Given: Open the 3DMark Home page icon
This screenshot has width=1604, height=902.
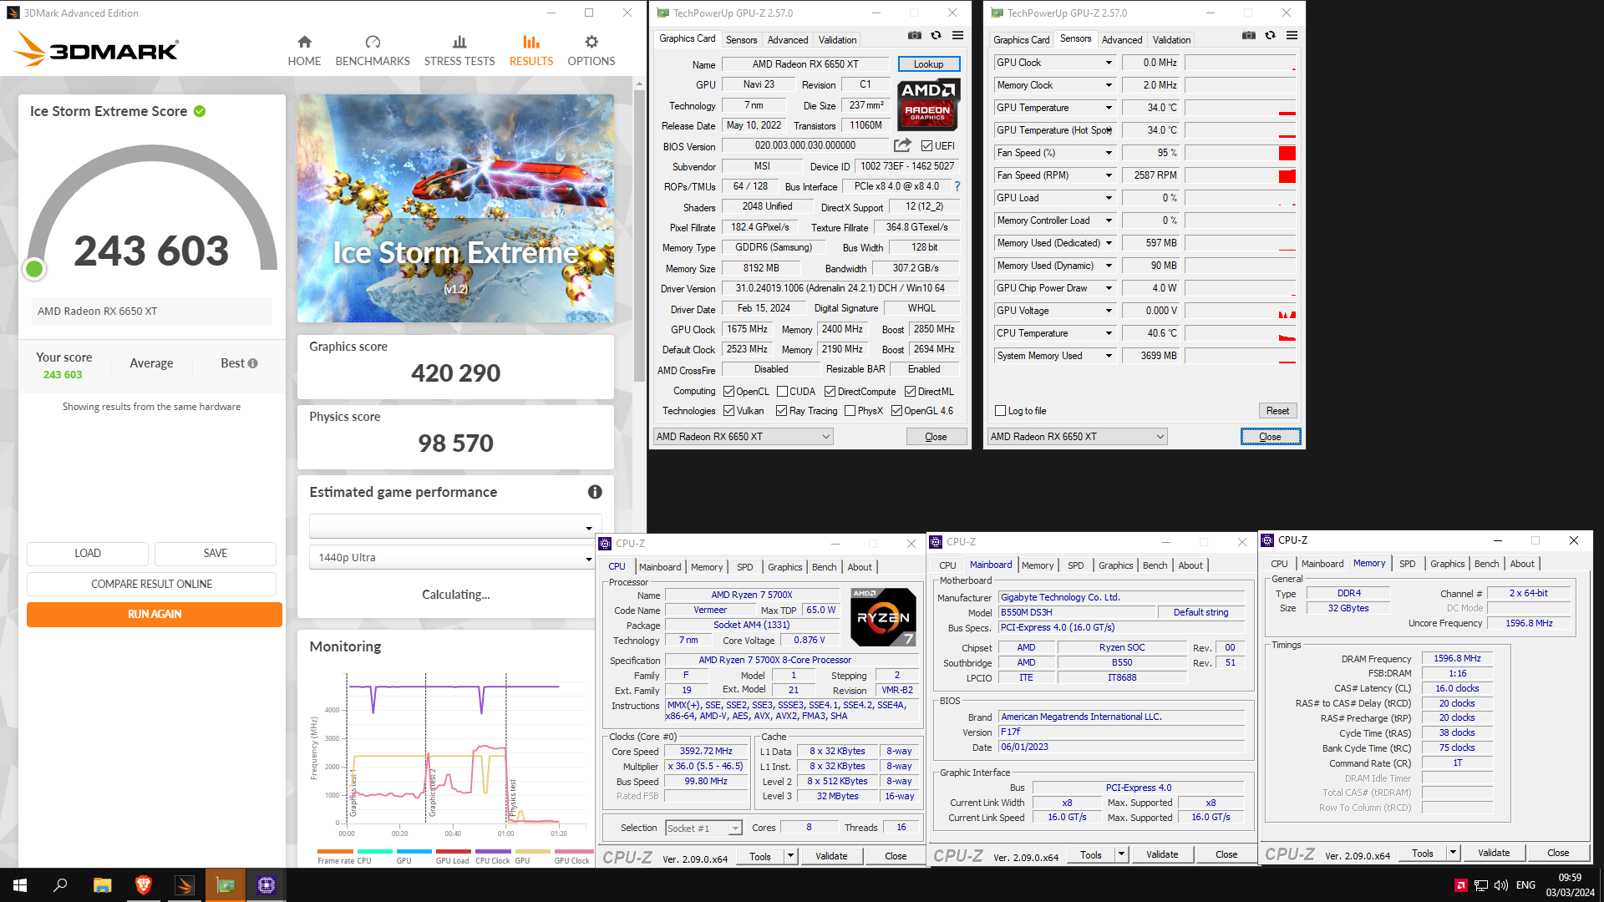Looking at the screenshot, I should [x=304, y=42].
